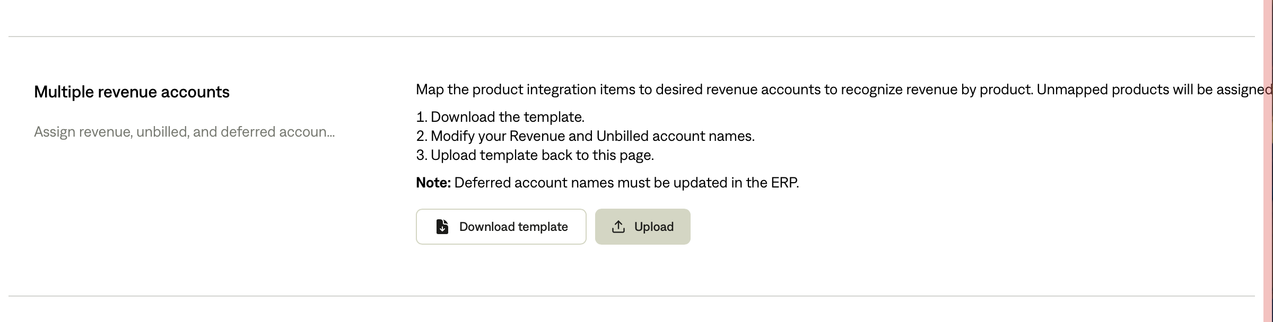Click the divider line above the section
The image size is (1273, 322).
[631, 37]
